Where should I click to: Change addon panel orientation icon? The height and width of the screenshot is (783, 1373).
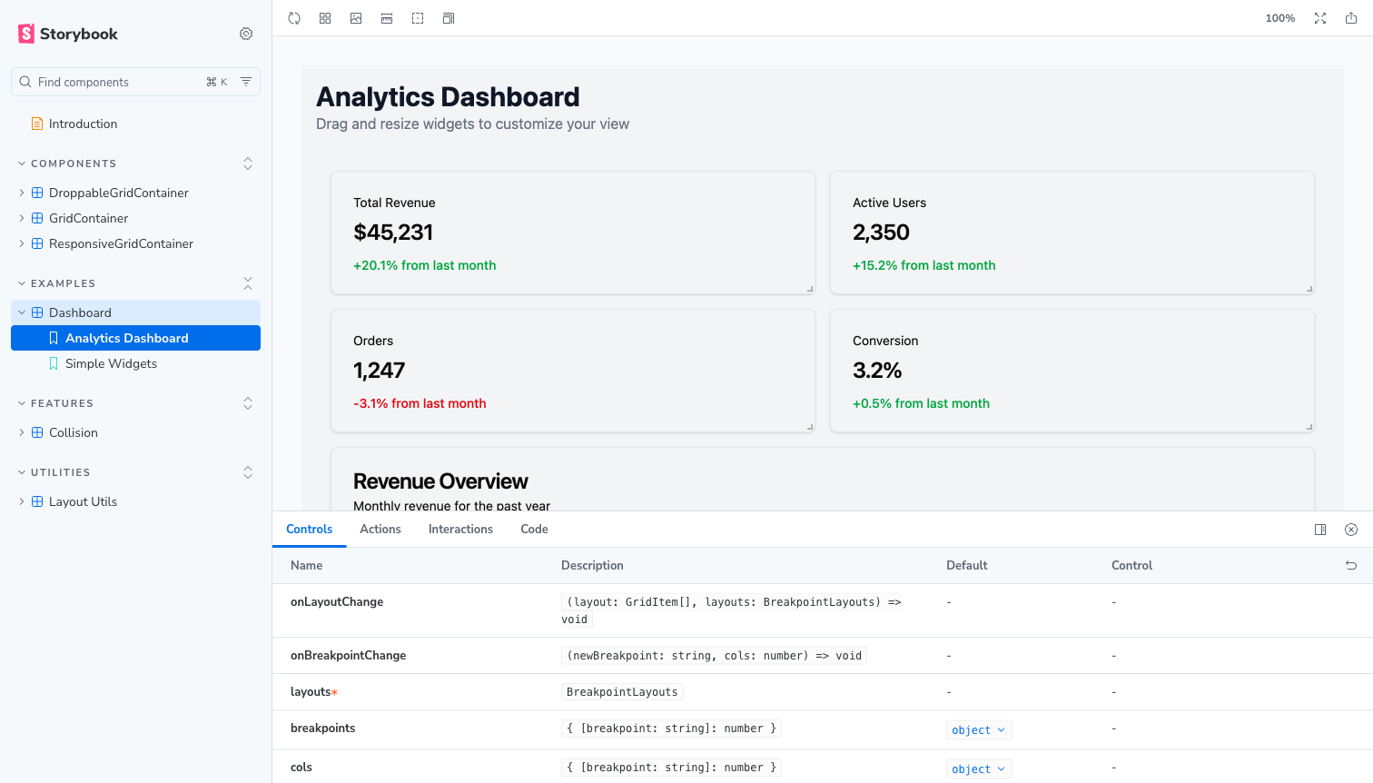[1320, 530]
